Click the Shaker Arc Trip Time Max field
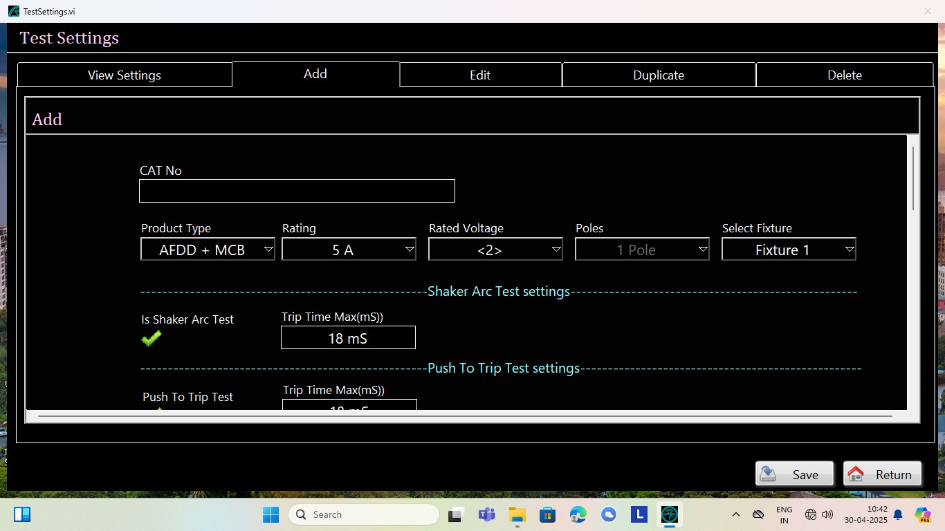 click(348, 338)
